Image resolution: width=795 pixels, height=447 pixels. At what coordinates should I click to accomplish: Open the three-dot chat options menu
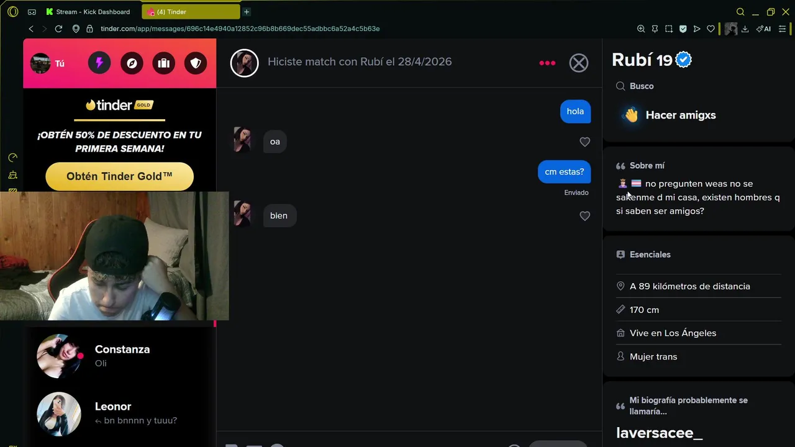pos(547,63)
